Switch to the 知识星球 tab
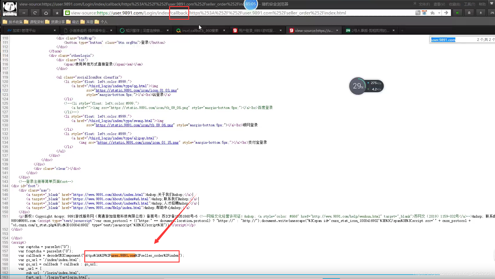The height and width of the screenshot is (279, 495). pos(144,30)
